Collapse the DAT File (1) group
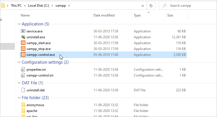 tap(19, 83)
